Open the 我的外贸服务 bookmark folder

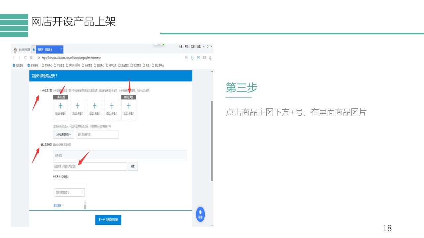[73, 65]
